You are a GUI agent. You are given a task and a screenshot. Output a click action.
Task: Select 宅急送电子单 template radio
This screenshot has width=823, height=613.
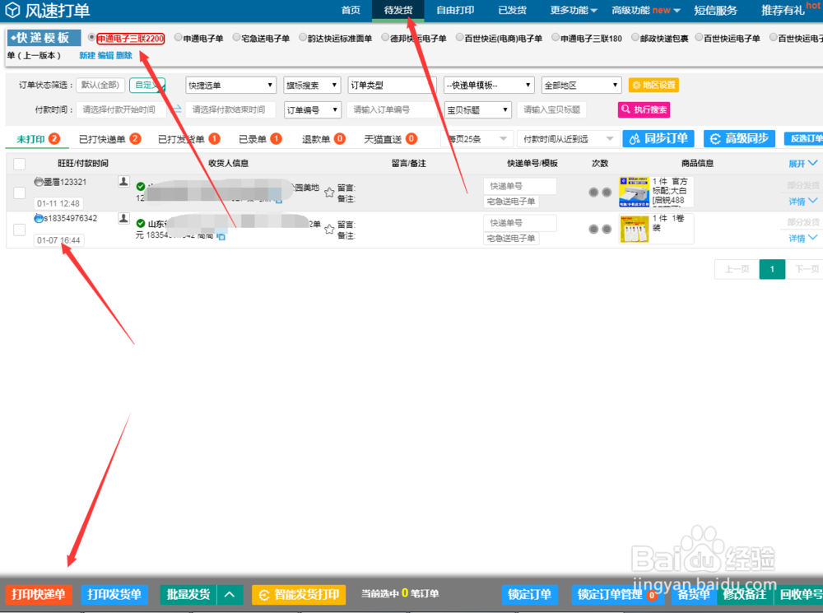coord(236,37)
